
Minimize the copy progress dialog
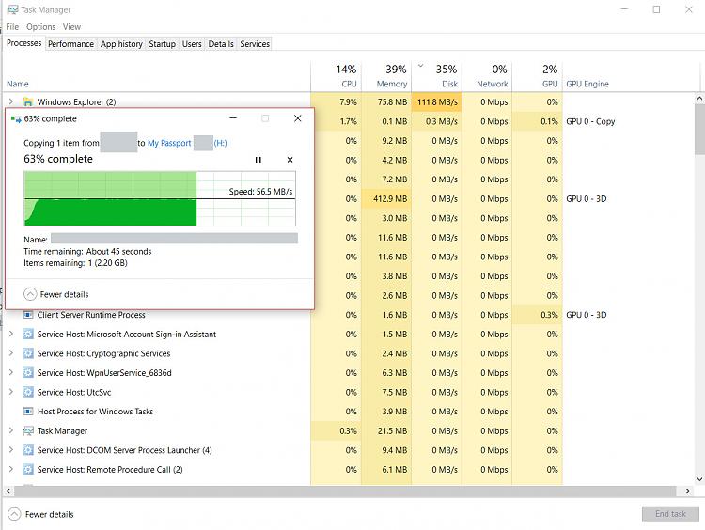233,118
